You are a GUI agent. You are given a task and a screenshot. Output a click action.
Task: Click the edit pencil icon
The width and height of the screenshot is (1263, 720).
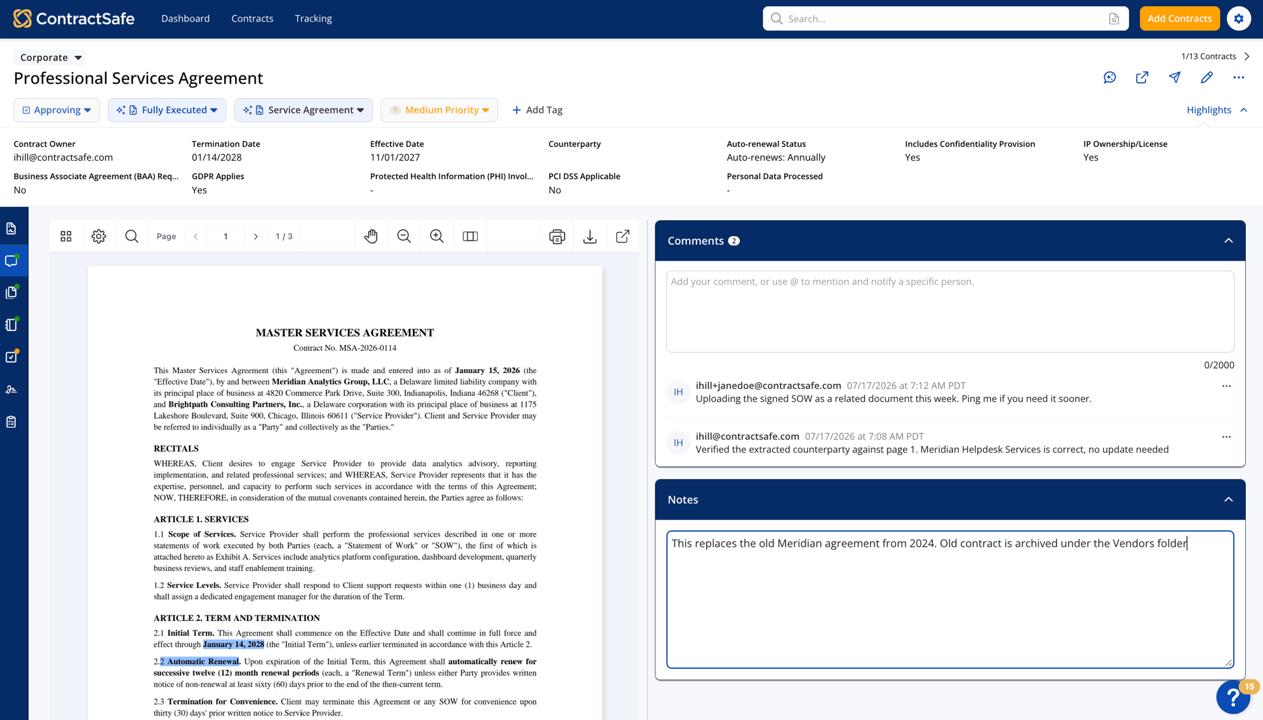pos(1206,77)
